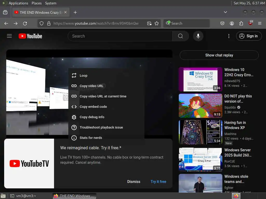Click Show chat replay button
The image size is (266, 199).
point(219,55)
